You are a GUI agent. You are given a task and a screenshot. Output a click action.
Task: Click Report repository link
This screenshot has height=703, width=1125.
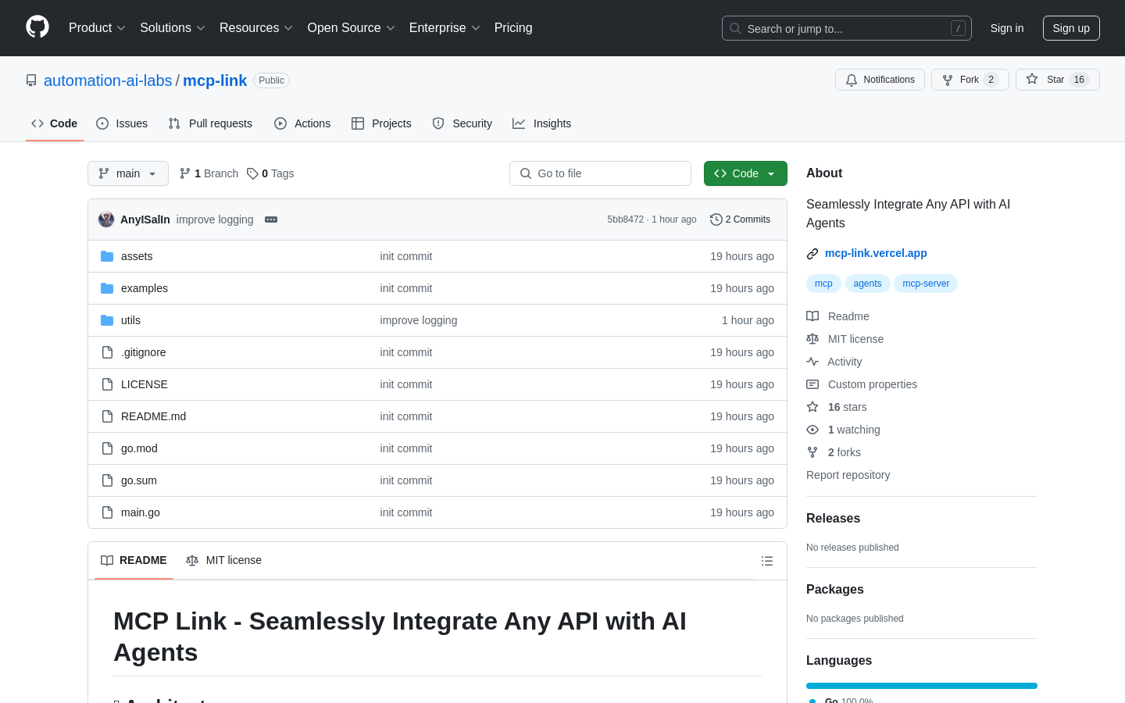[848, 475]
